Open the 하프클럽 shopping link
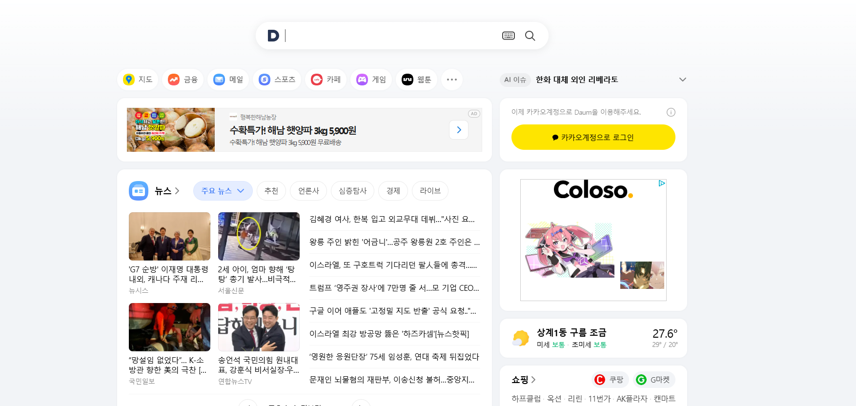 pyautogui.click(x=526, y=399)
